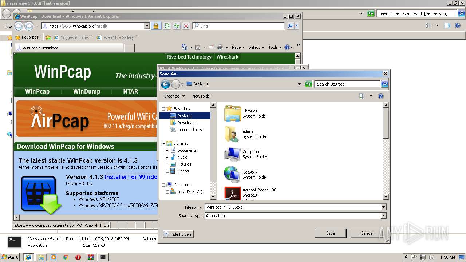
Task: Click the Hide Folders button
Action: point(178,234)
